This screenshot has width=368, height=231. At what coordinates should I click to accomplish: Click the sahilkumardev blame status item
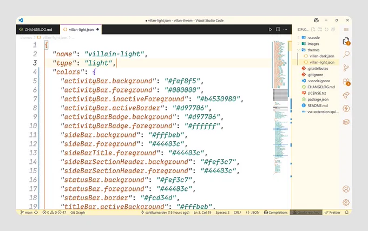(165, 212)
